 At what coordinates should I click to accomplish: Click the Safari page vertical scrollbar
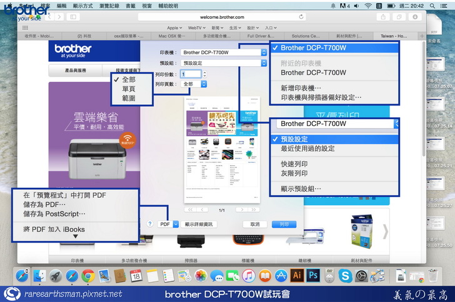[x=424, y=99]
